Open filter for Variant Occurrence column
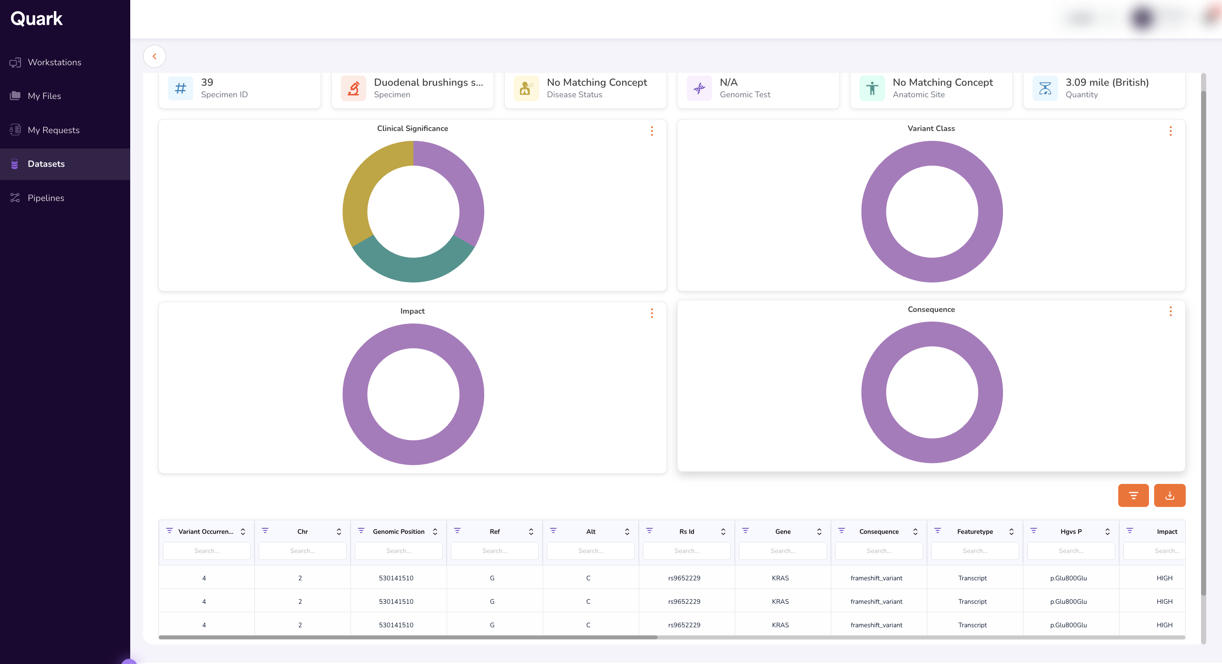 pos(170,531)
